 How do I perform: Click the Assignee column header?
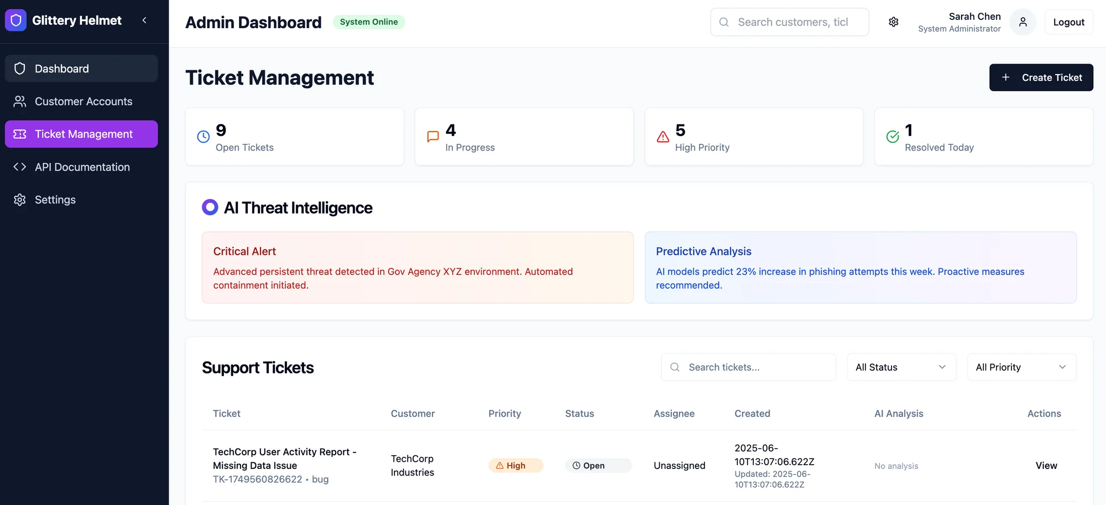click(674, 414)
